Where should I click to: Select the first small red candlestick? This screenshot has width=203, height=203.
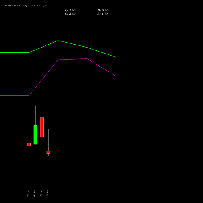[29, 145]
